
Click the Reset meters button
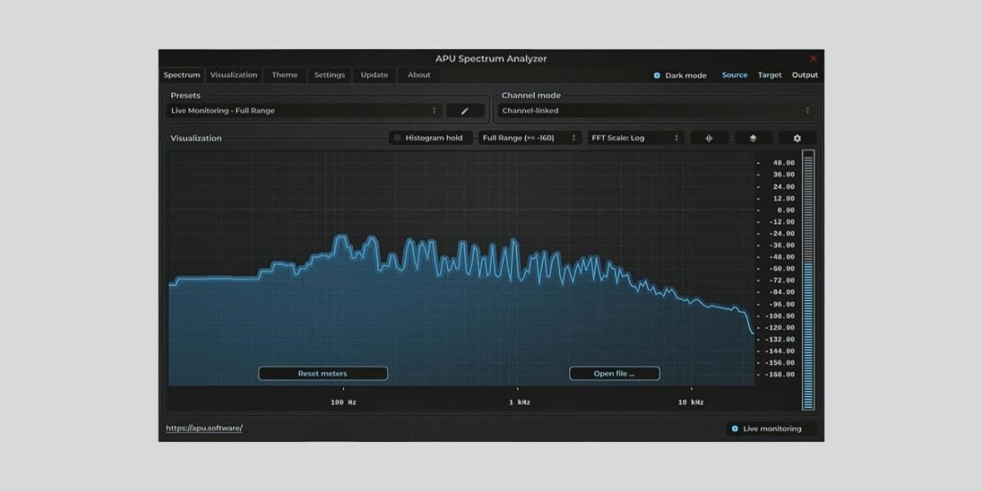click(x=323, y=373)
